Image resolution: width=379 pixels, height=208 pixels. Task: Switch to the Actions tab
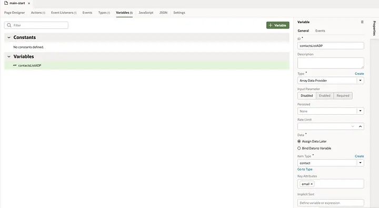tap(38, 13)
